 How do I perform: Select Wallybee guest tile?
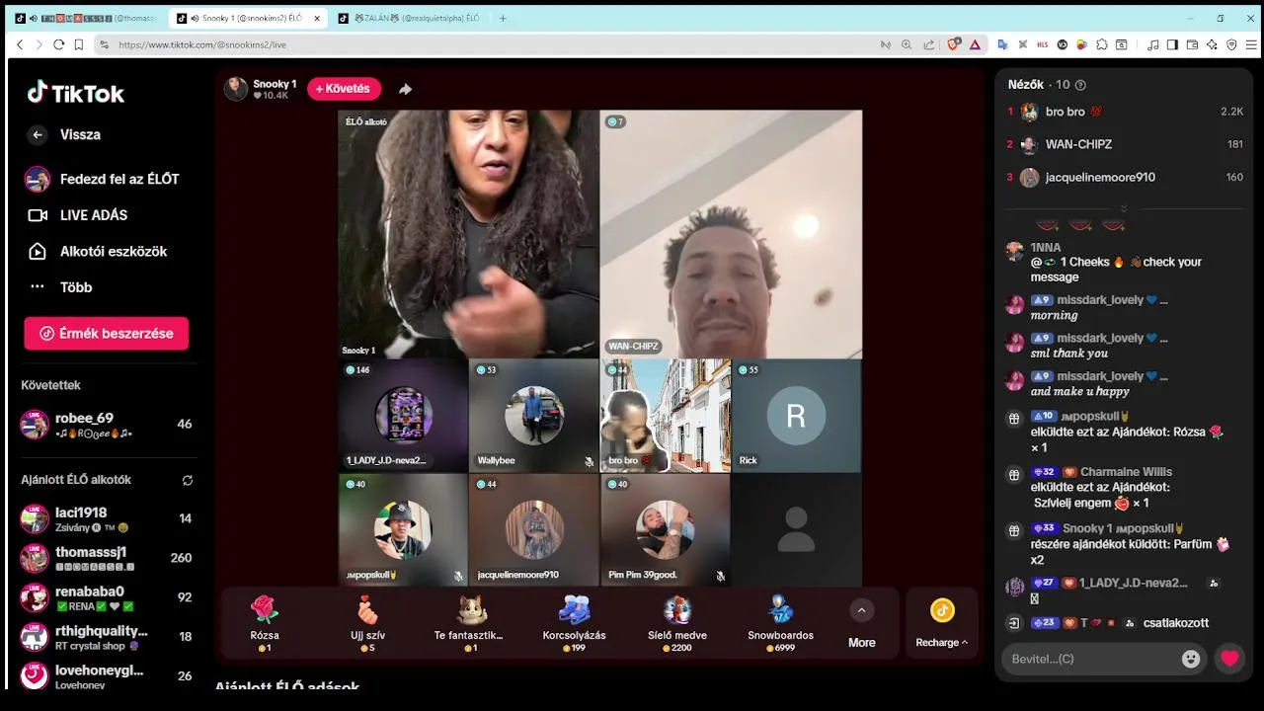(x=534, y=416)
